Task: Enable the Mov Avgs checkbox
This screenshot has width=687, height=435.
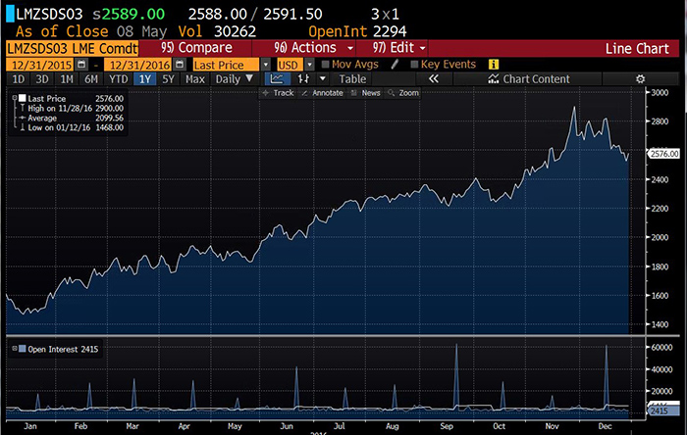Action: [328, 64]
